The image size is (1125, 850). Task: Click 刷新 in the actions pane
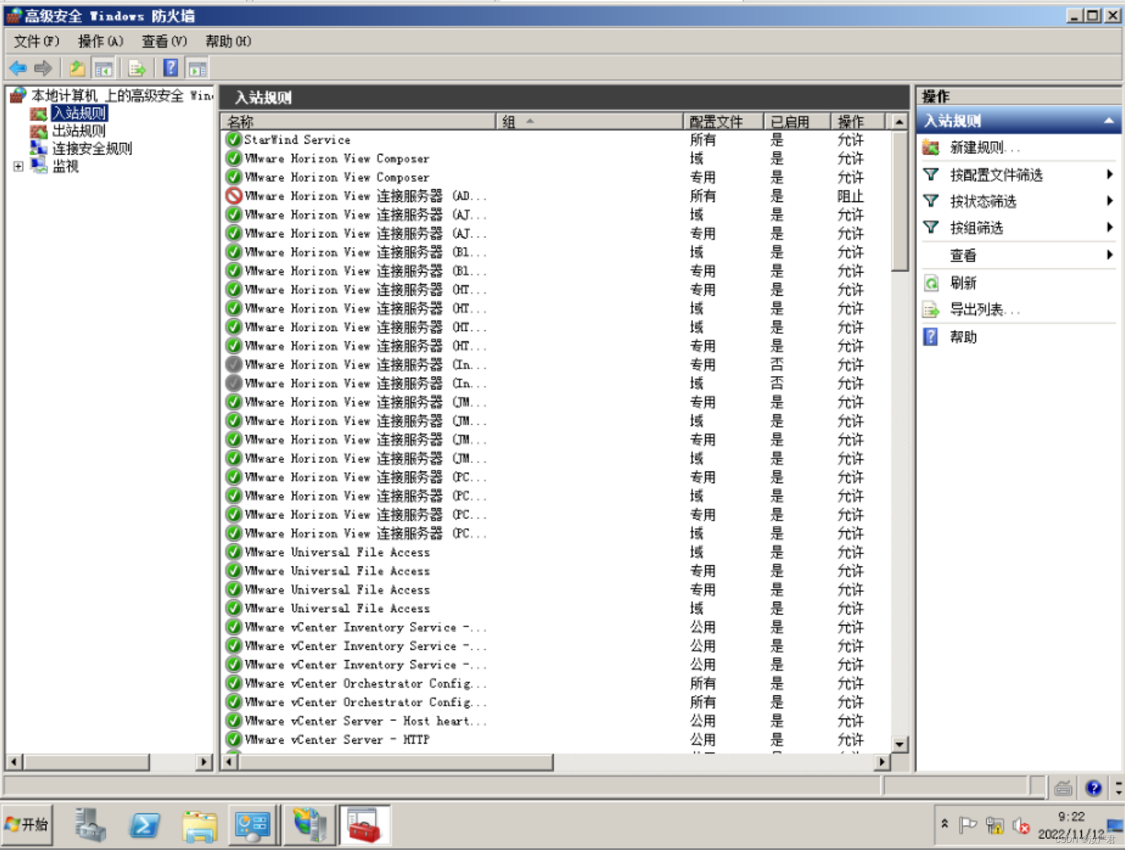(963, 283)
